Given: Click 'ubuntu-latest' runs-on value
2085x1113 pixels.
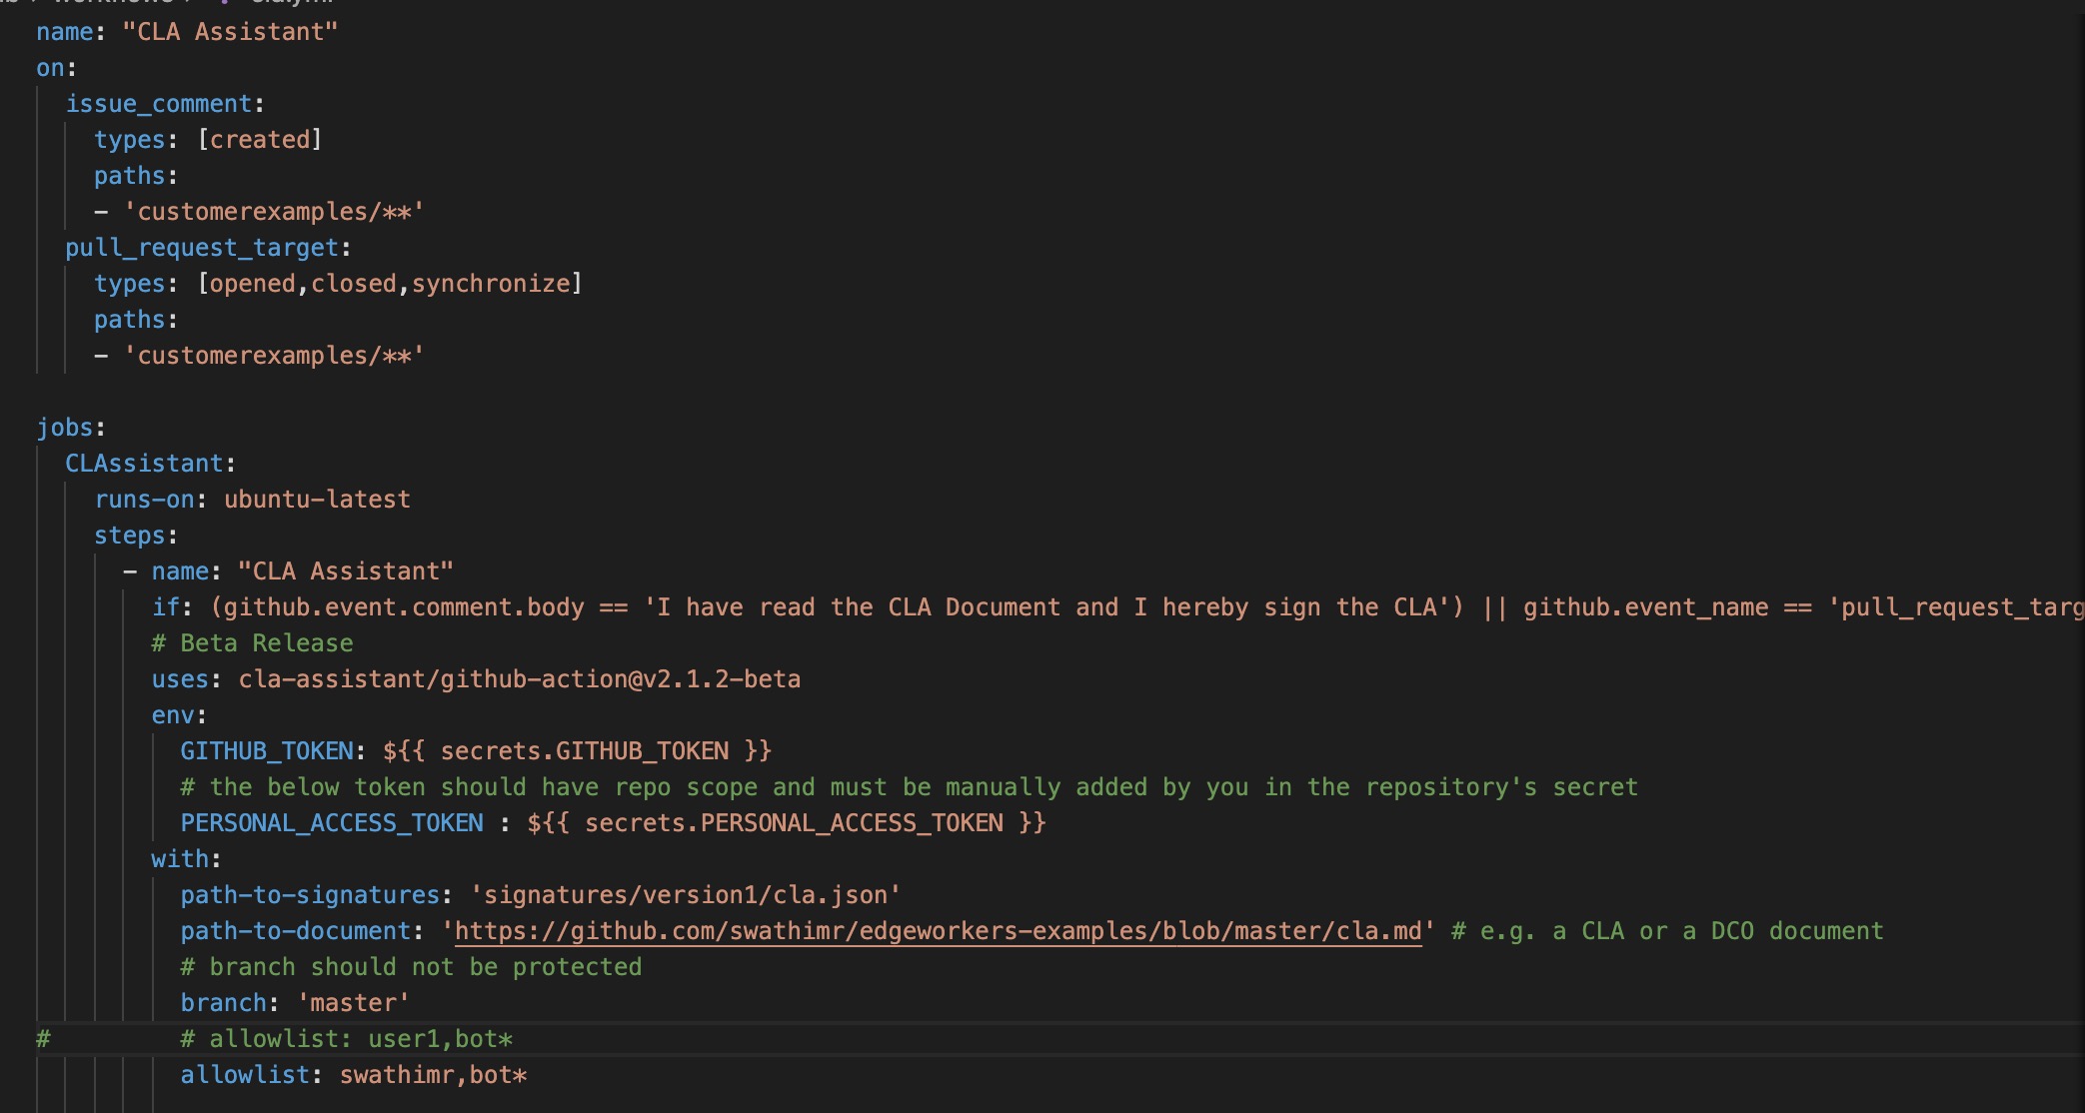Looking at the screenshot, I should (x=317, y=500).
